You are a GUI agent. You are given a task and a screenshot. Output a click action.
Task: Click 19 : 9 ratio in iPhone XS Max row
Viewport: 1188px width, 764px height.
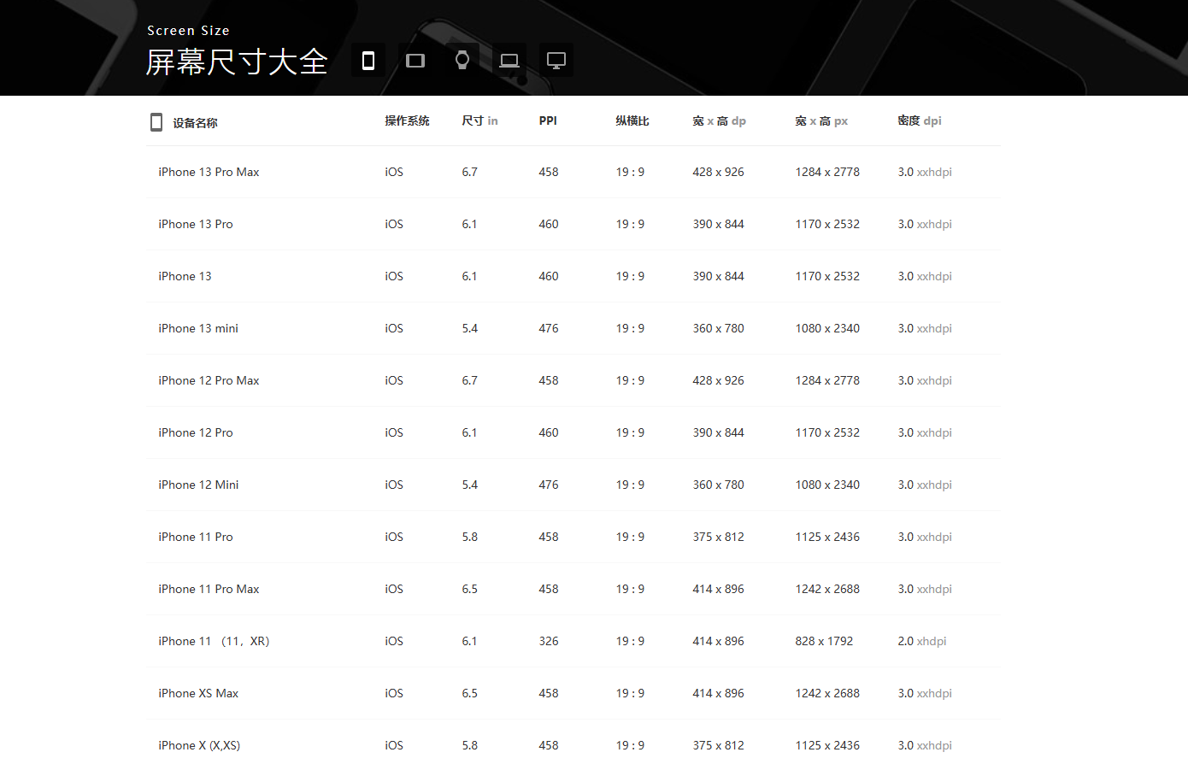point(630,693)
